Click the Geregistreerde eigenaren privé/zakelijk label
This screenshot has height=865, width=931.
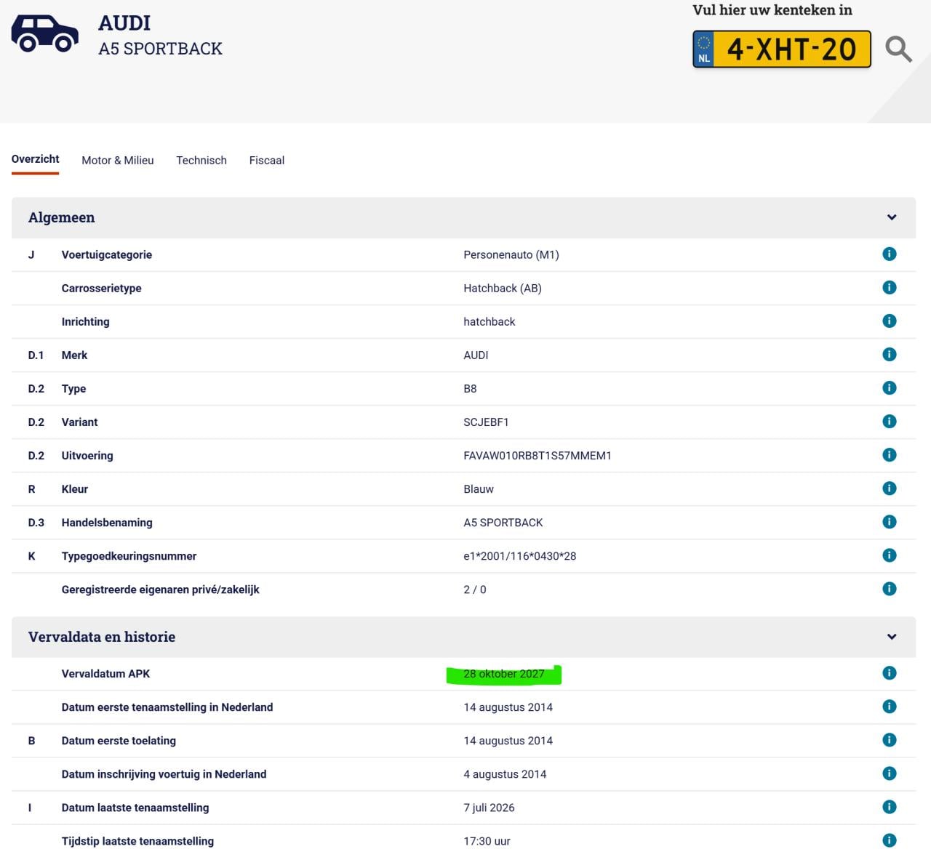pos(161,590)
